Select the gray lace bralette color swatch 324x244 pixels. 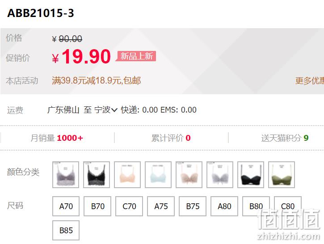point(66,175)
